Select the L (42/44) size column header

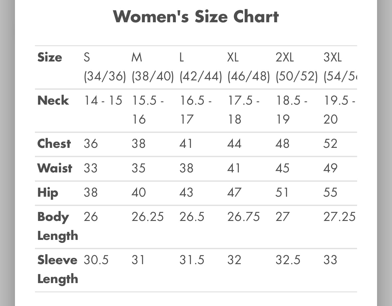[x=201, y=67]
